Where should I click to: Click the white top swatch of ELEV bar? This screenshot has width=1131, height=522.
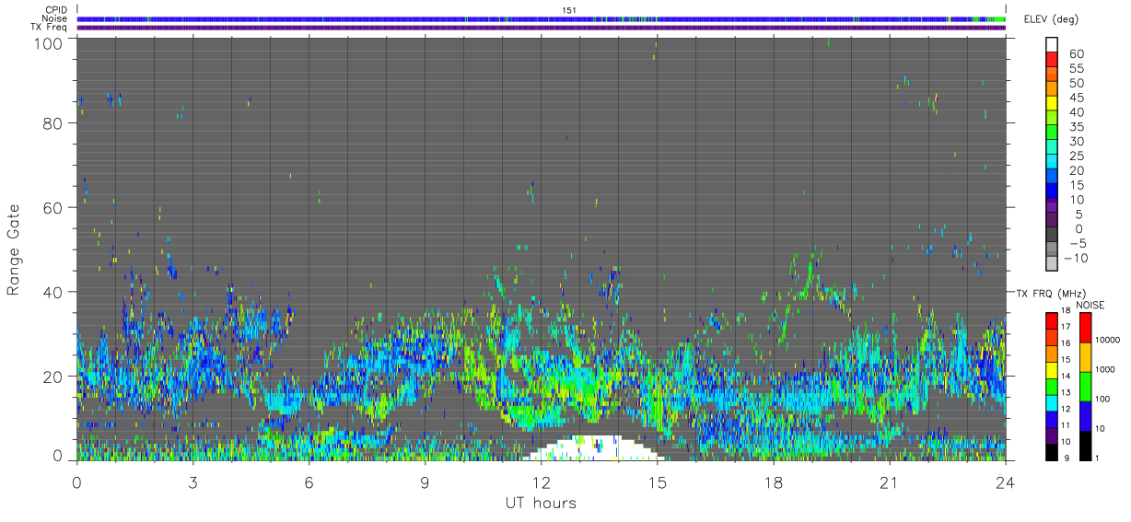point(1053,44)
